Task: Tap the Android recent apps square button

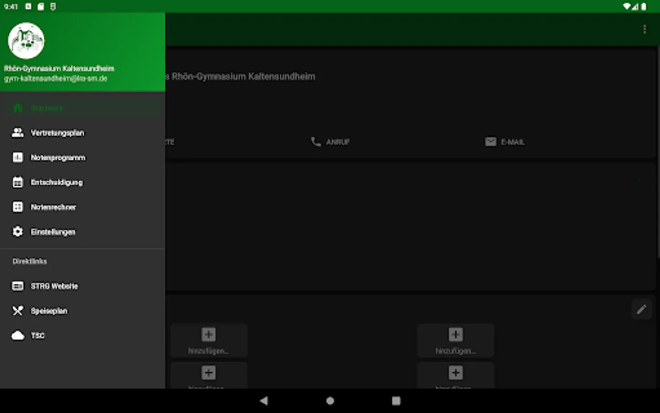Action: click(x=396, y=401)
